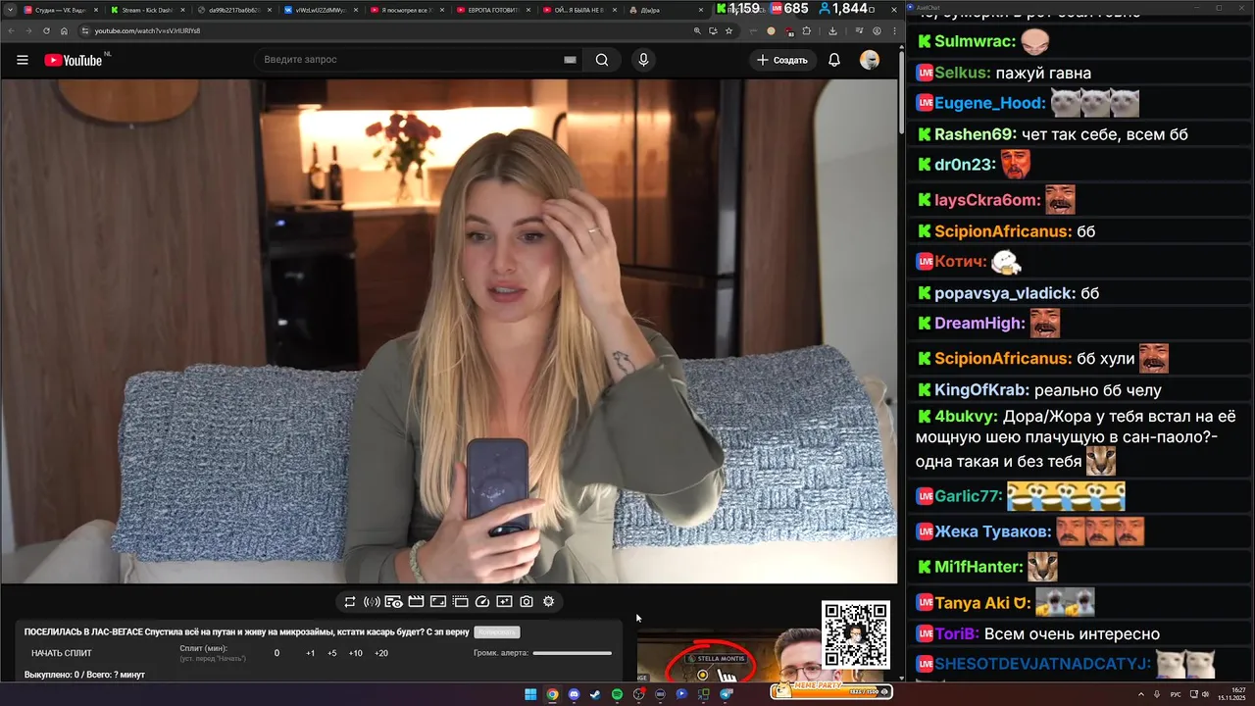Image resolution: width=1255 pixels, height=706 pixels.
Task: Start voice search with microphone icon
Action: click(643, 60)
